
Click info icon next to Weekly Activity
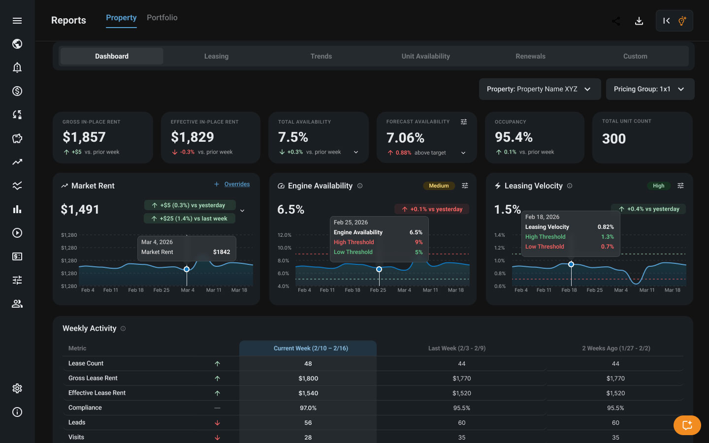tap(123, 328)
